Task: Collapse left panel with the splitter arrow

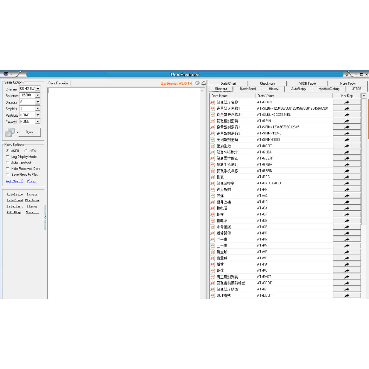Action: click(45, 217)
